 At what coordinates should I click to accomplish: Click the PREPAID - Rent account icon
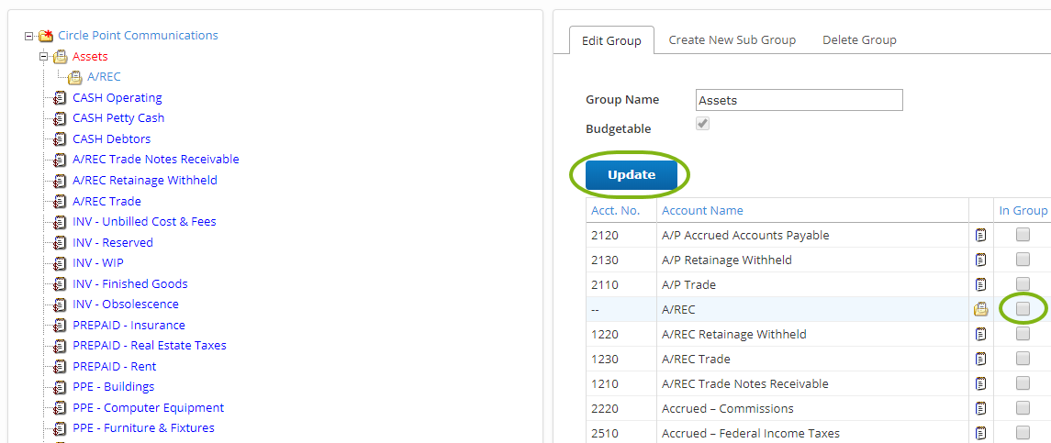tap(60, 367)
